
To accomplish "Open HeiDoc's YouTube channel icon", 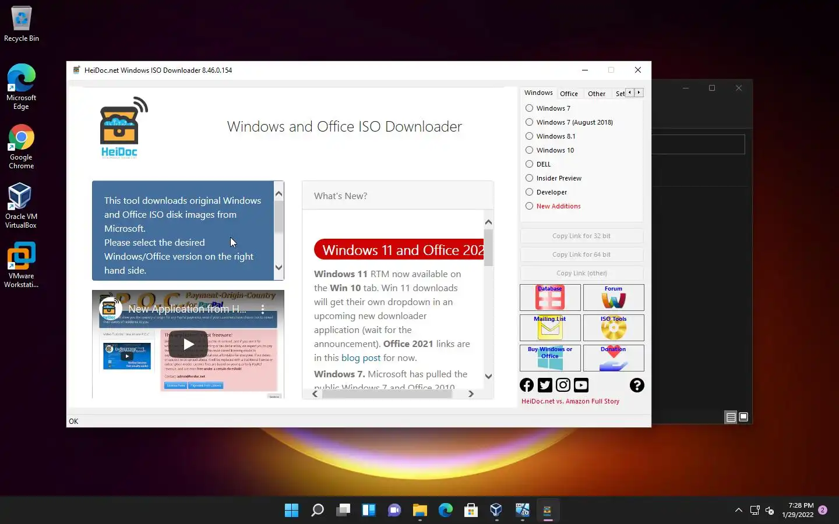I will point(581,385).
